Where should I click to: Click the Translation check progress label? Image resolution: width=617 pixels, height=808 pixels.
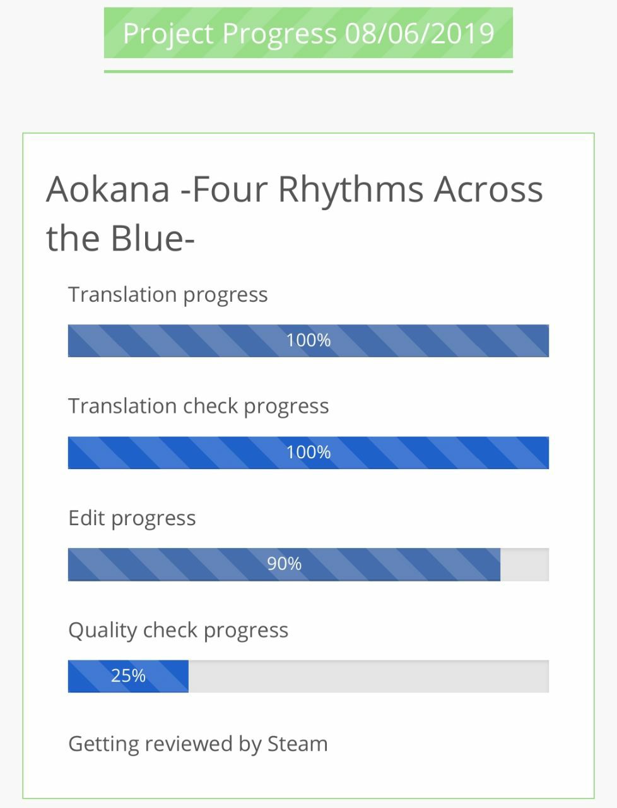[199, 407]
